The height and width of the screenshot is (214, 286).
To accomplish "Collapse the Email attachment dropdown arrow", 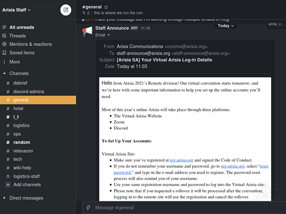I will tap(109, 35).
